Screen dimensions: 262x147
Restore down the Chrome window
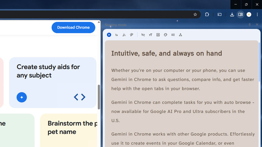click(x=246, y=4)
